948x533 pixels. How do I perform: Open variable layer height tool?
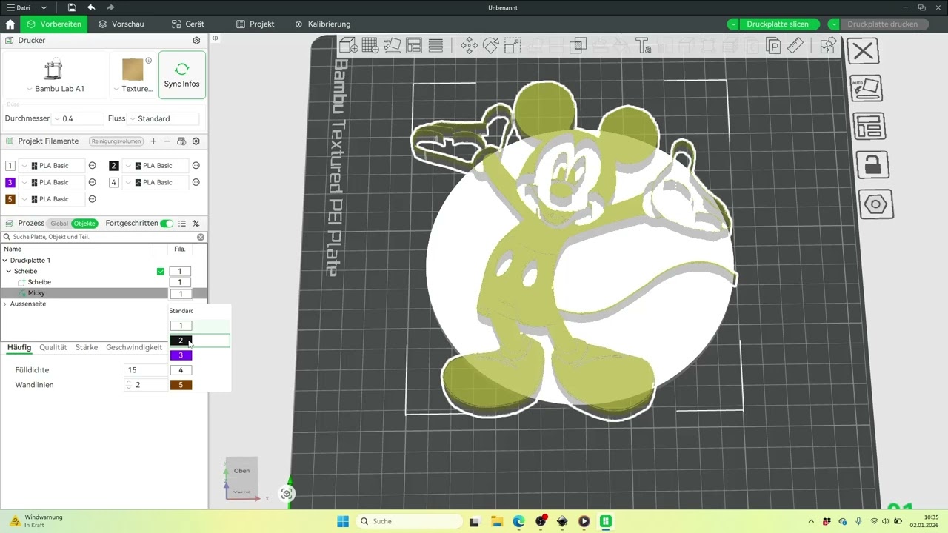tap(435, 46)
